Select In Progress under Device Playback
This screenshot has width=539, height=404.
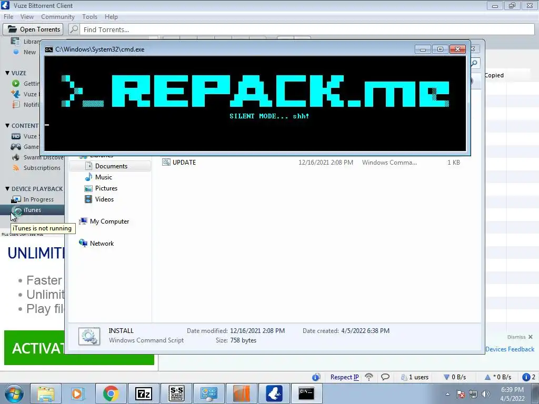coord(37,199)
